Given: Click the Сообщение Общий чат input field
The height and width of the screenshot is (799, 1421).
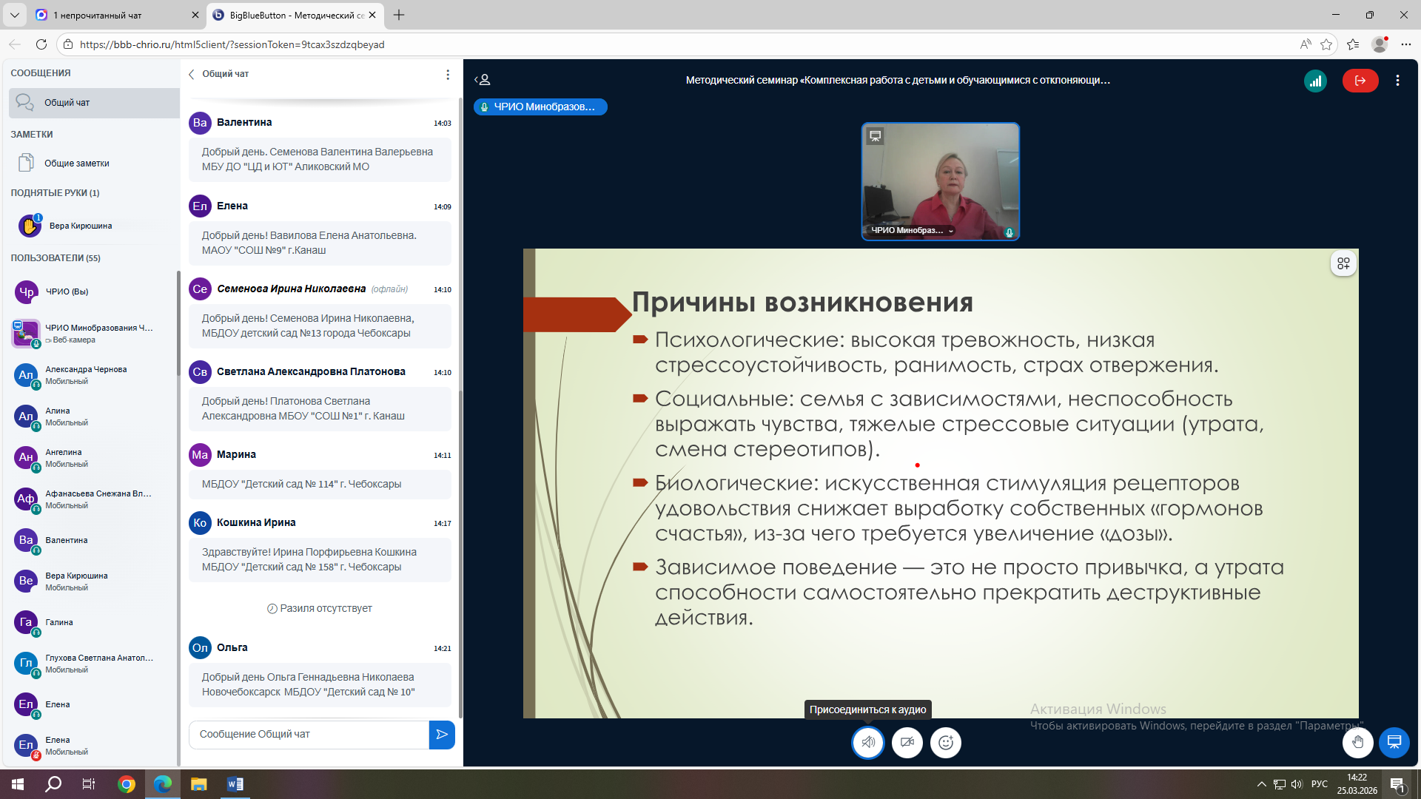Looking at the screenshot, I should 309,735.
